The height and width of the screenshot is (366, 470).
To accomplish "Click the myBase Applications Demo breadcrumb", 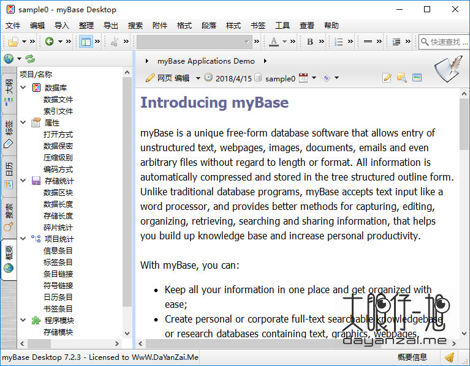I will (x=206, y=61).
